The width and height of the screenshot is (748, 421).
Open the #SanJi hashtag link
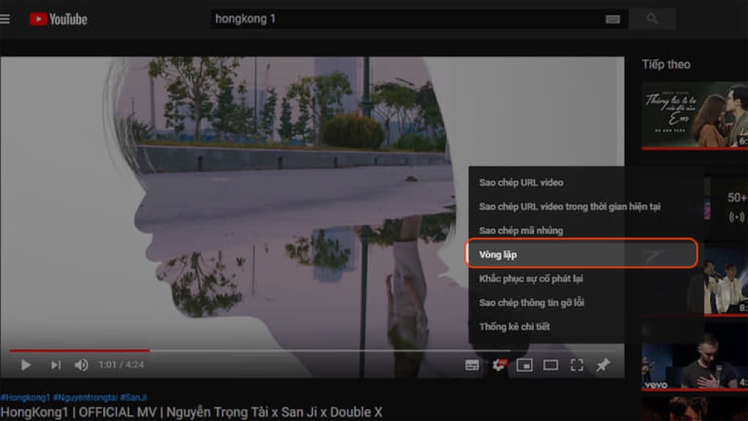click(134, 397)
